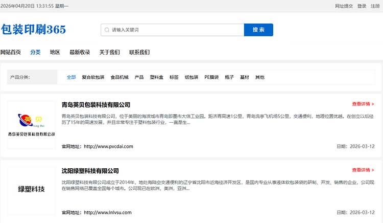Screen dimensions: 383x223
Task: Open the 沈阳绿塑科技有限公司 title link
Action: click(90, 171)
